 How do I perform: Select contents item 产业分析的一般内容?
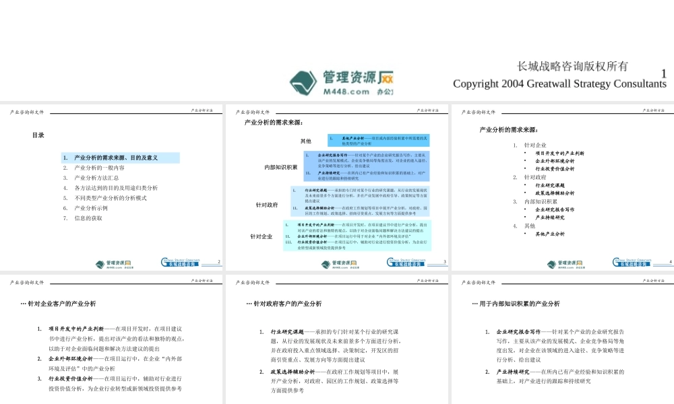99,168
